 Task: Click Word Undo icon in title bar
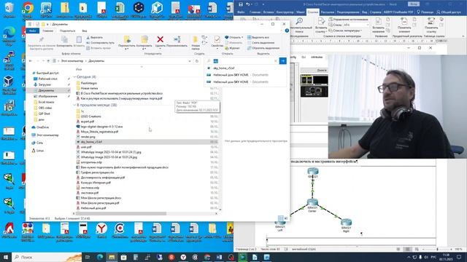(x=248, y=4)
